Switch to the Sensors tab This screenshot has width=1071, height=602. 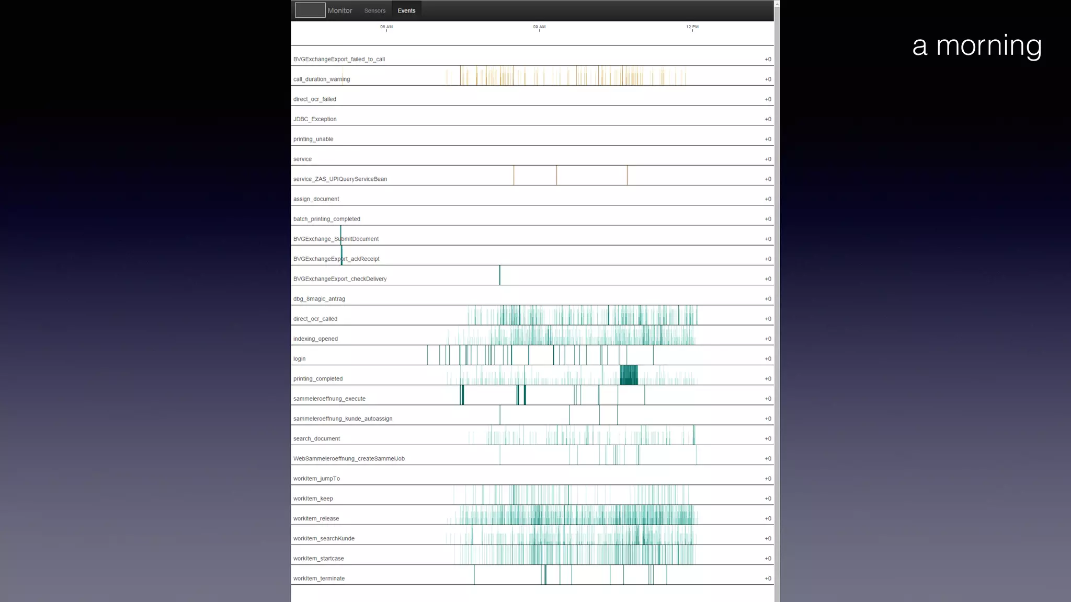(x=374, y=10)
